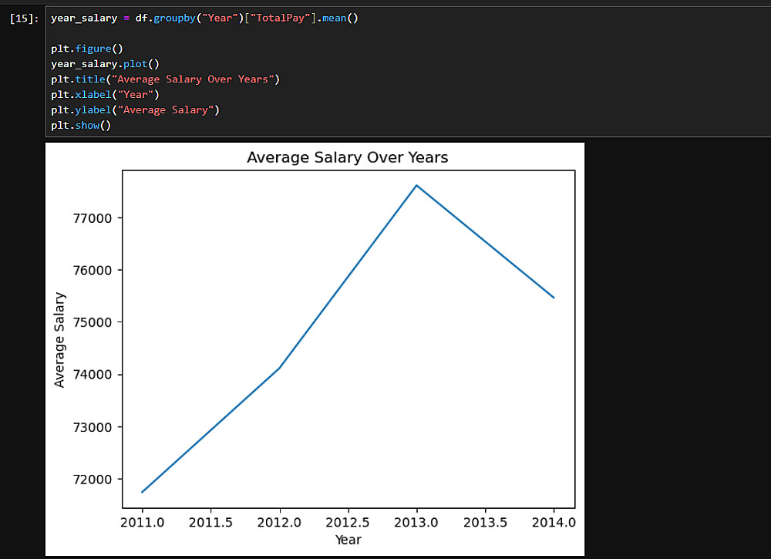Place cursor on the groupby code line
The image size is (771, 559).
coord(204,18)
